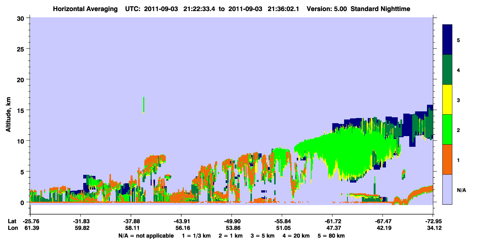The image size is (481, 246).
Task: Click the color bar label '3'
Action: click(x=458, y=100)
